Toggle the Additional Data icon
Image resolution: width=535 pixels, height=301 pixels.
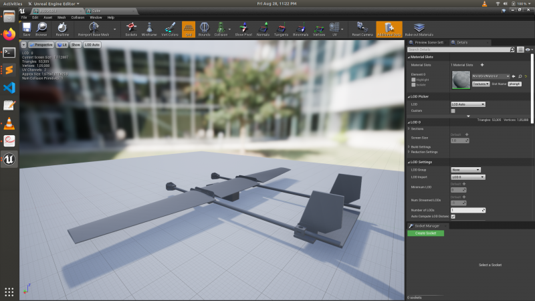tap(389, 29)
